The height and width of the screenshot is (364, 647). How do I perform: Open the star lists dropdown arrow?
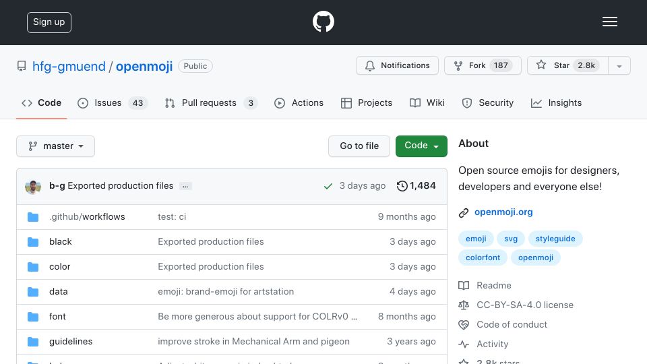click(619, 65)
